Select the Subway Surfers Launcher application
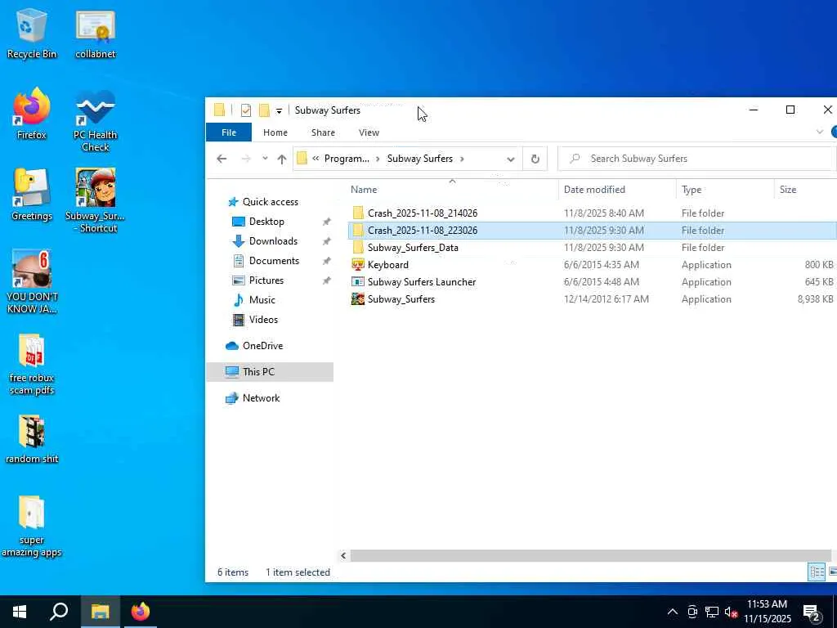 (x=592, y=282)
